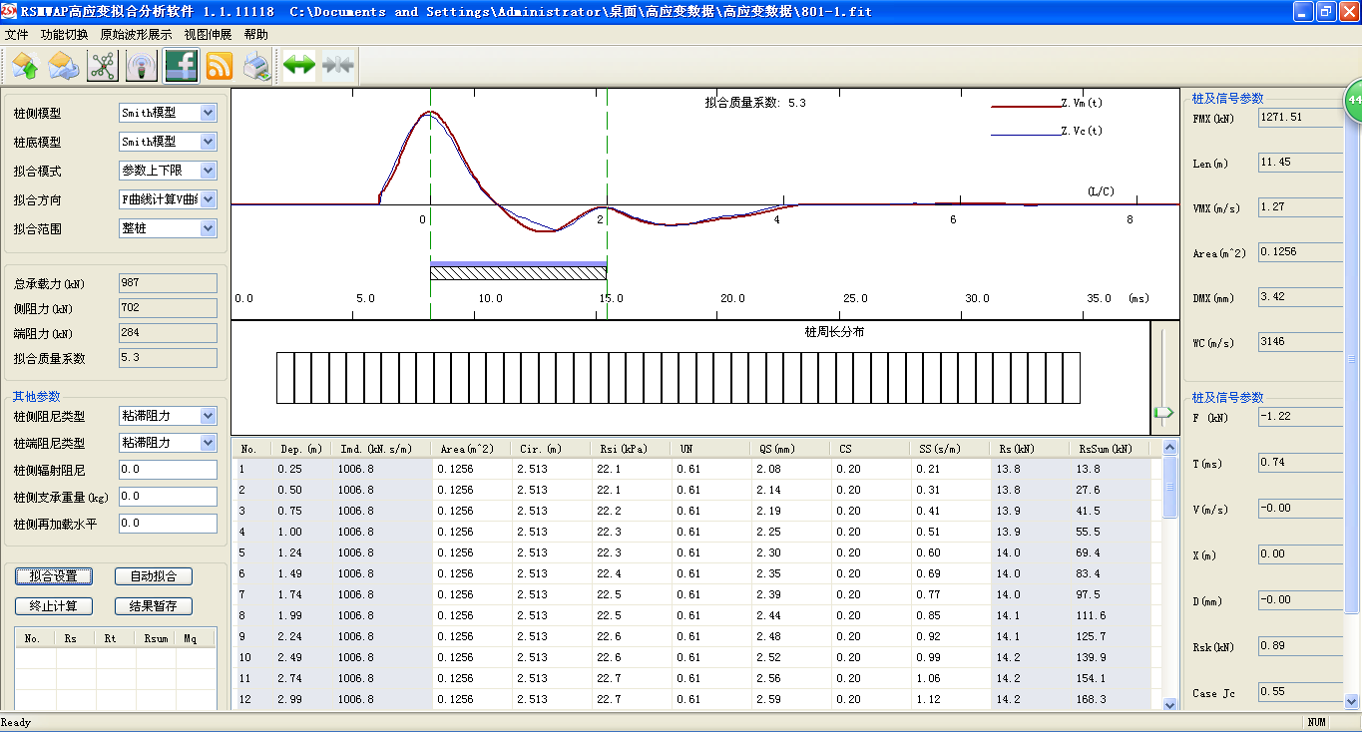This screenshot has height=732, width=1362.
Task: Click the FMX (kN) value field
Action: point(1300,117)
